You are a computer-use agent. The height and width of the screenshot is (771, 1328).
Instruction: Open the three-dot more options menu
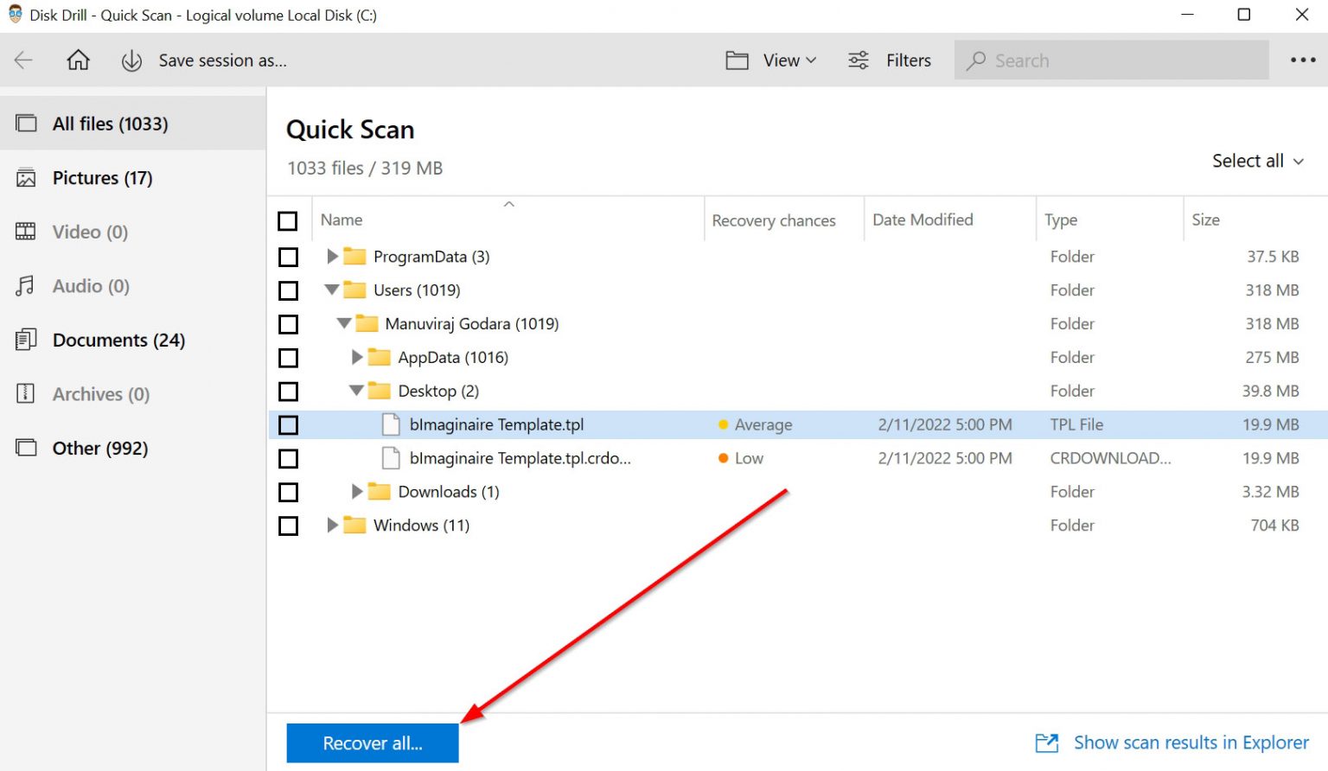pos(1303,60)
